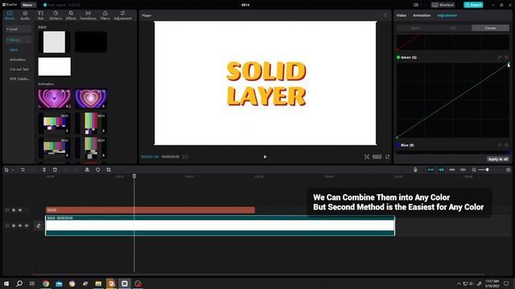Open the selection tool mode dropdown arrow
Viewport: 515px width, 289px height.
(13, 170)
